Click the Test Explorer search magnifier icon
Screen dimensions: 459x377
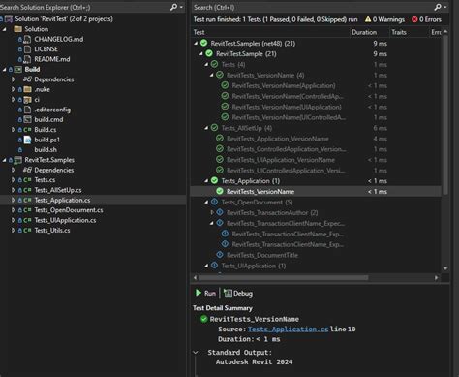pyautogui.click(x=438, y=7)
